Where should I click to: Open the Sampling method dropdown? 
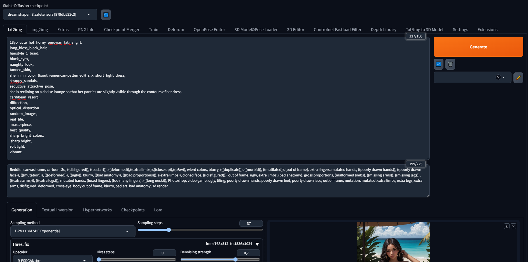[x=73, y=231]
